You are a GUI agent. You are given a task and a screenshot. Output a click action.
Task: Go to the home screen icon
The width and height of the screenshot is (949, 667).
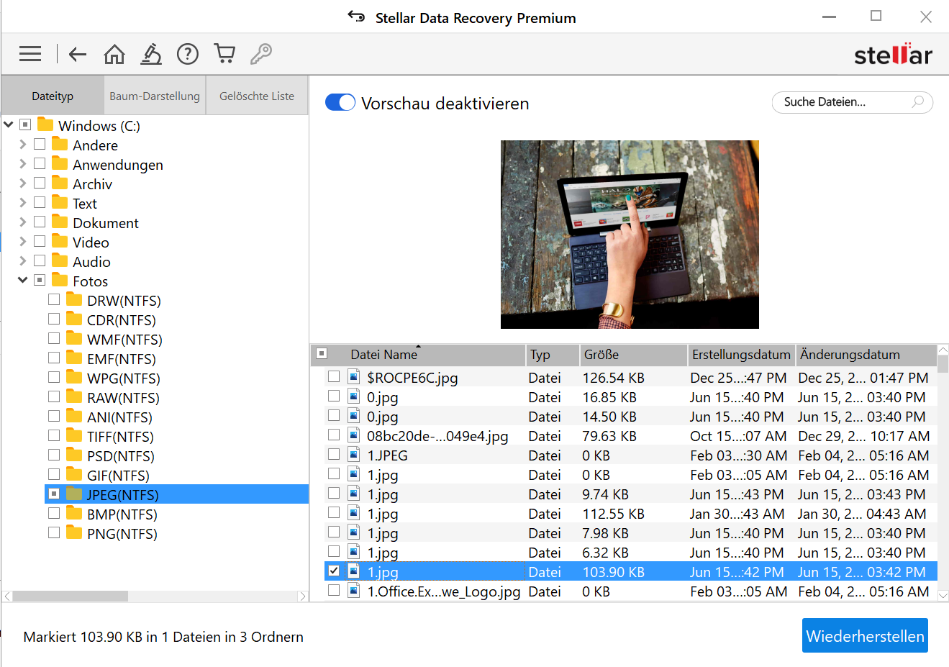114,54
